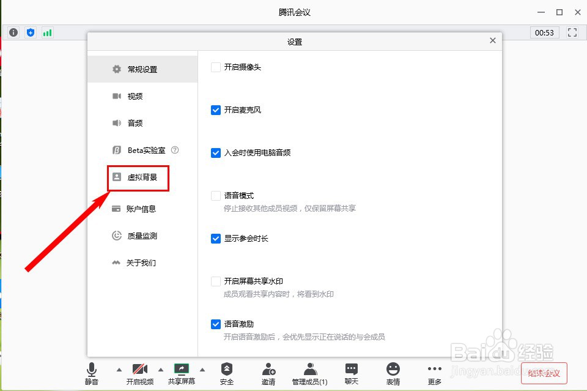Image resolution: width=587 pixels, height=391 pixels.
Task: Uncheck 入会时使用电脑音频 checkbox
Action: click(x=216, y=153)
